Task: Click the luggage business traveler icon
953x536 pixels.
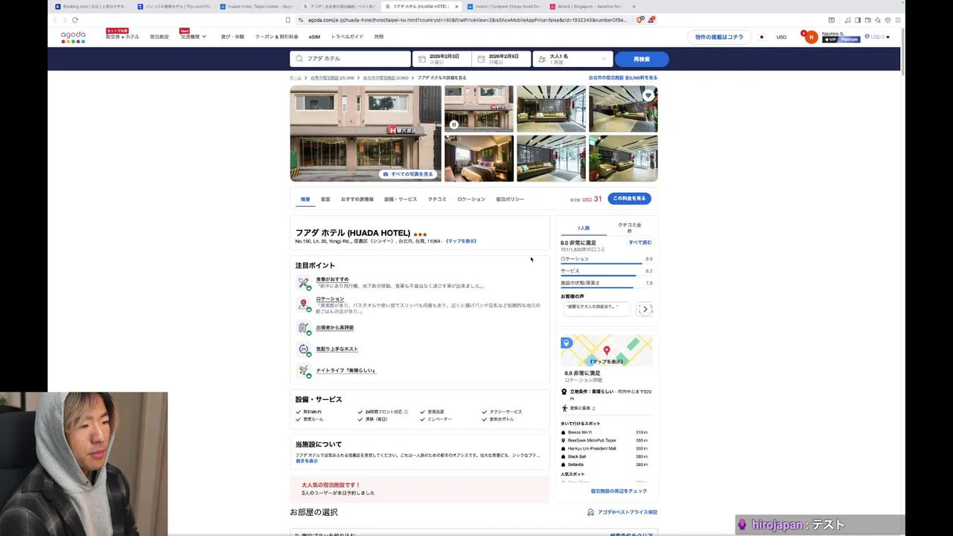Action: click(x=304, y=328)
